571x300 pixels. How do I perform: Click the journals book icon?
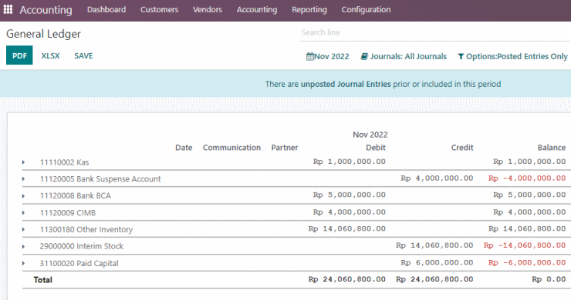point(364,57)
